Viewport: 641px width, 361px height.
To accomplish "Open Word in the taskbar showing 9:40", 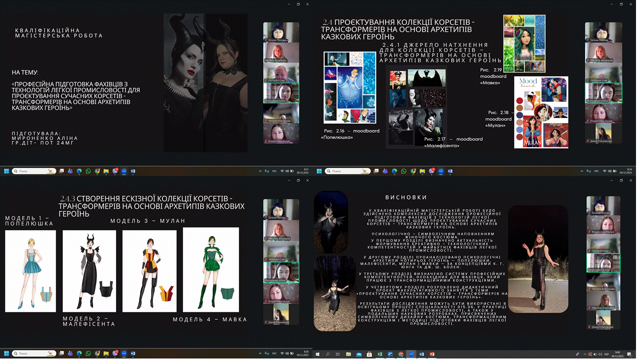I will point(421,354).
